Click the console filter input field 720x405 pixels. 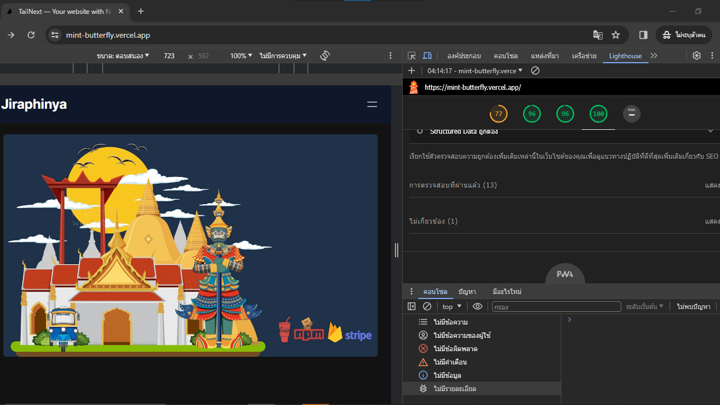[556, 306]
